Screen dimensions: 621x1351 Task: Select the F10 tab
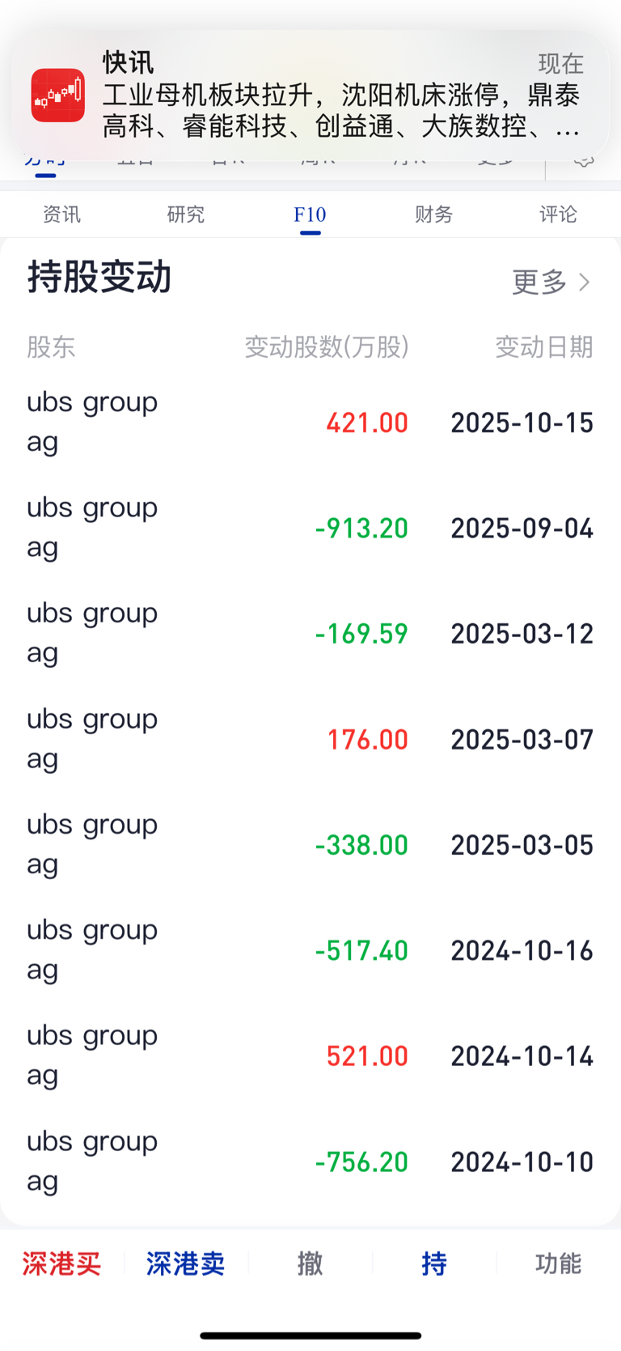click(x=310, y=215)
